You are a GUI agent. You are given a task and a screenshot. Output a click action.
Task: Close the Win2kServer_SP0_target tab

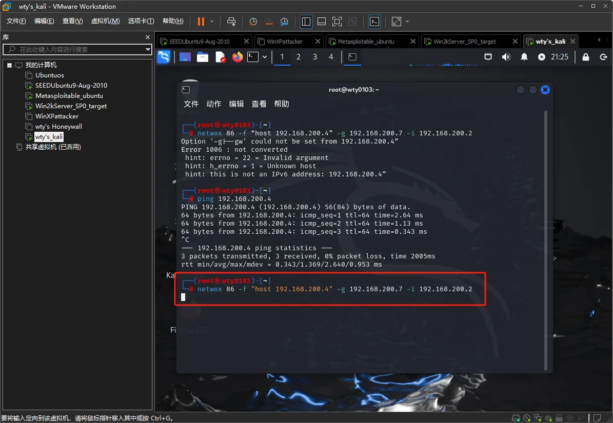coord(515,42)
